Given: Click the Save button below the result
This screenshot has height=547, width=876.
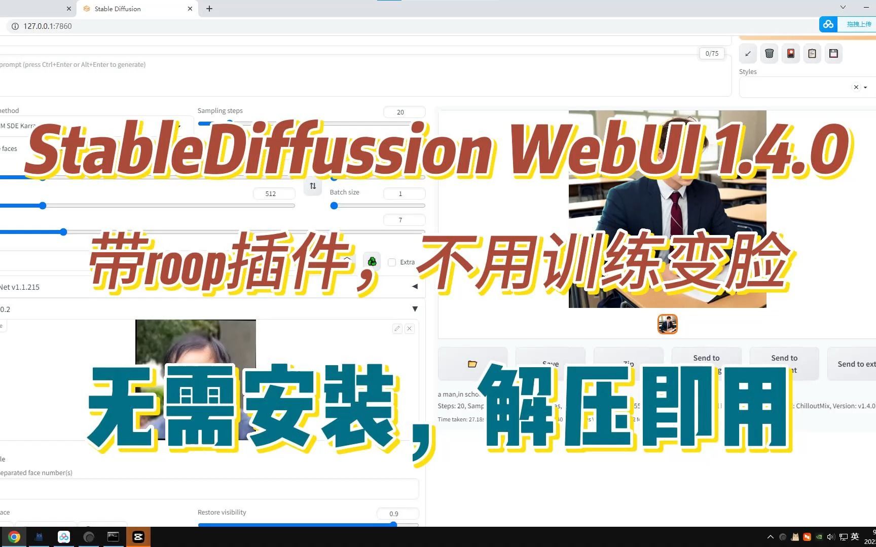Looking at the screenshot, I should pos(550,364).
